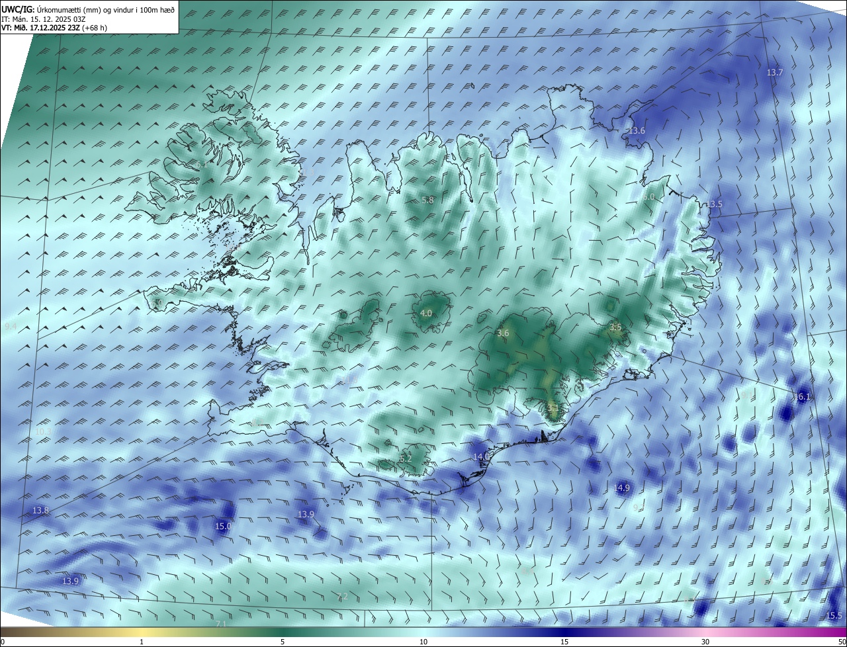The image size is (847, 647).
Task: Click the 15.0 value label on the map
Action: click(x=223, y=527)
